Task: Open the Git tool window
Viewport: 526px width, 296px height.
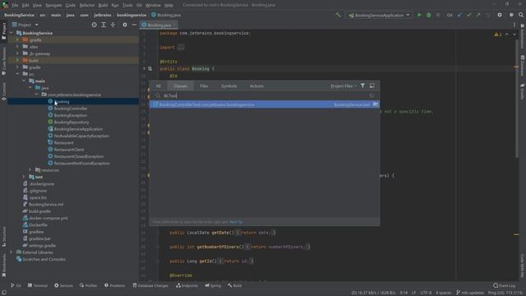Action: pyautogui.click(x=16, y=285)
